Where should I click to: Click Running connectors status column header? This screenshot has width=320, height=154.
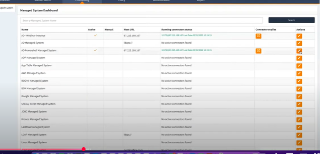[177, 30]
